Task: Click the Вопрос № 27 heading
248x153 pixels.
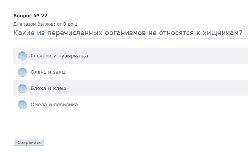Action: click(x=30, y=15)
